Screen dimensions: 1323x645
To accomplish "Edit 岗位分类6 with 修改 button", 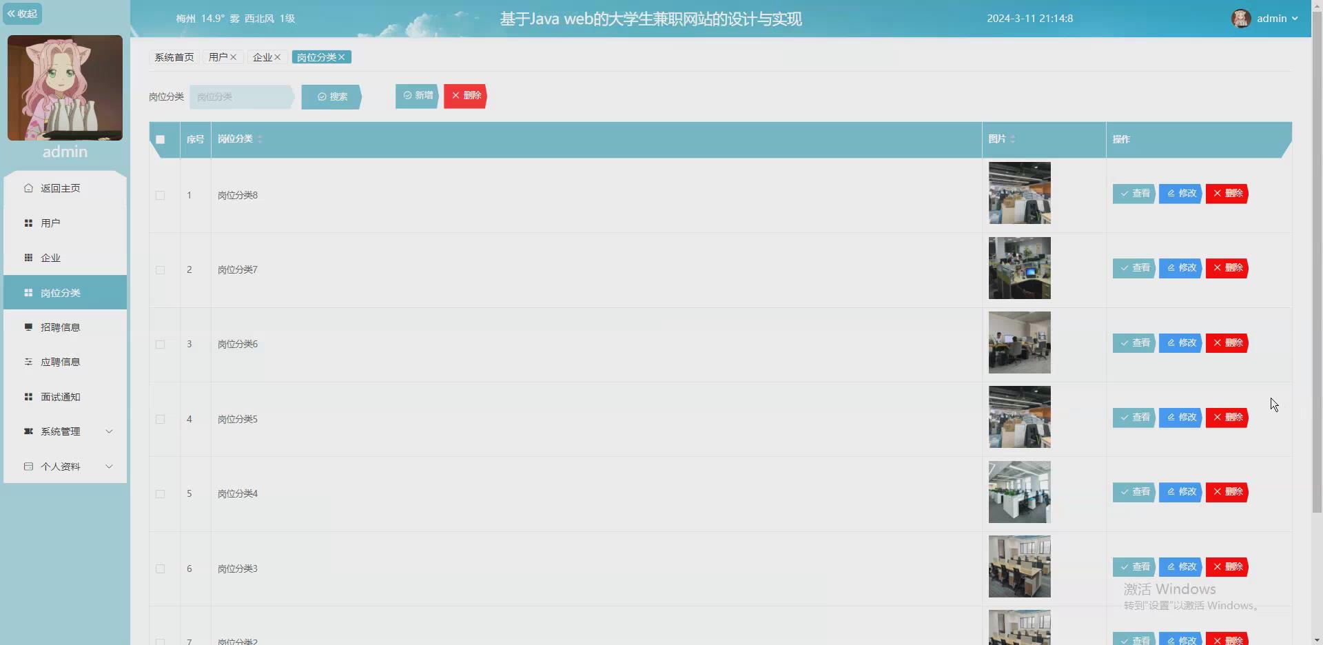I will [1181, 343].
